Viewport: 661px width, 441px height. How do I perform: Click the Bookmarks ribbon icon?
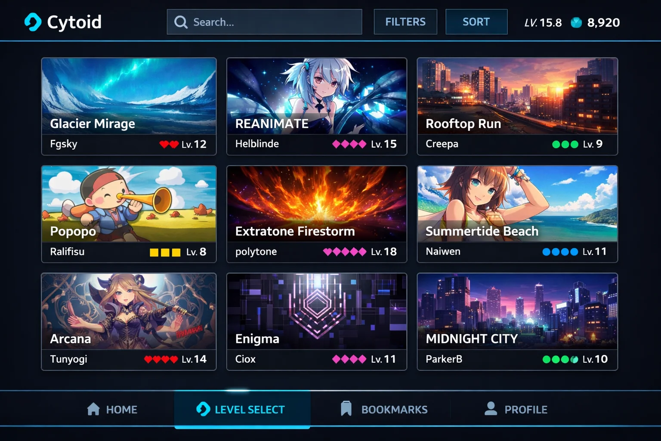pos(346,409)
